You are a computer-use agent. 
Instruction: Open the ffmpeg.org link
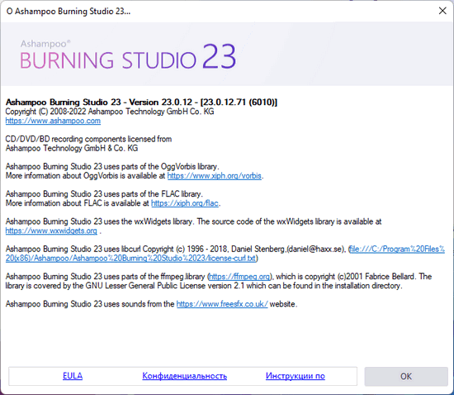(239, 277)
